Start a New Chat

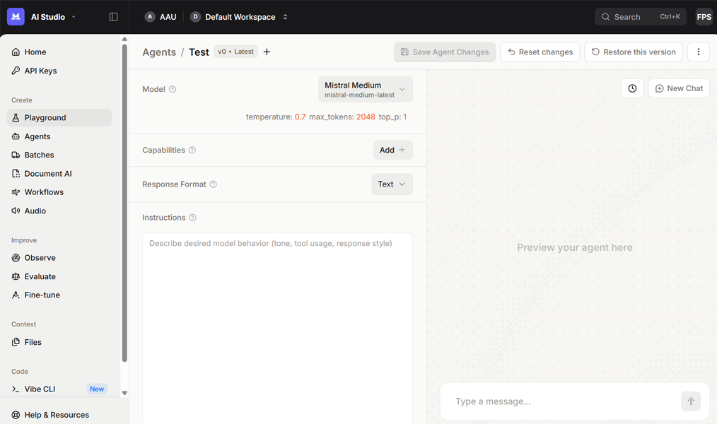(x=679, y=88)
